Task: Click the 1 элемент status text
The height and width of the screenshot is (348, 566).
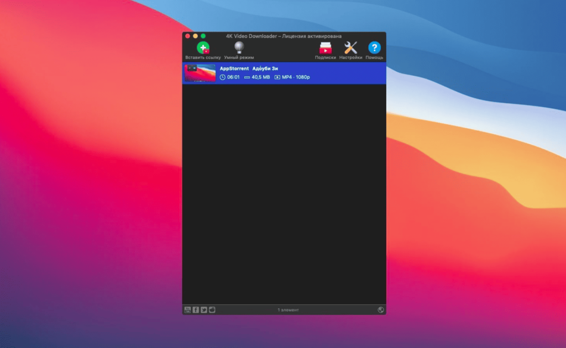Action: pos(288,310)
